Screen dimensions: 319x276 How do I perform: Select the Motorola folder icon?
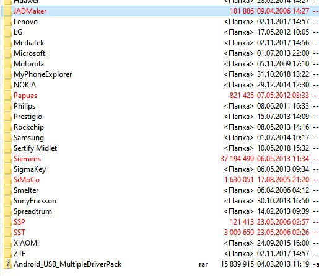pos(7,64)
